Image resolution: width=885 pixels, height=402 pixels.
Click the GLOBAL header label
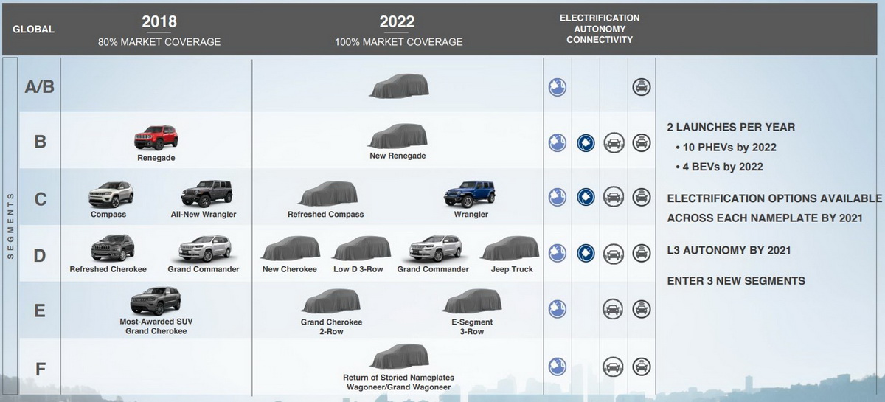33,30
